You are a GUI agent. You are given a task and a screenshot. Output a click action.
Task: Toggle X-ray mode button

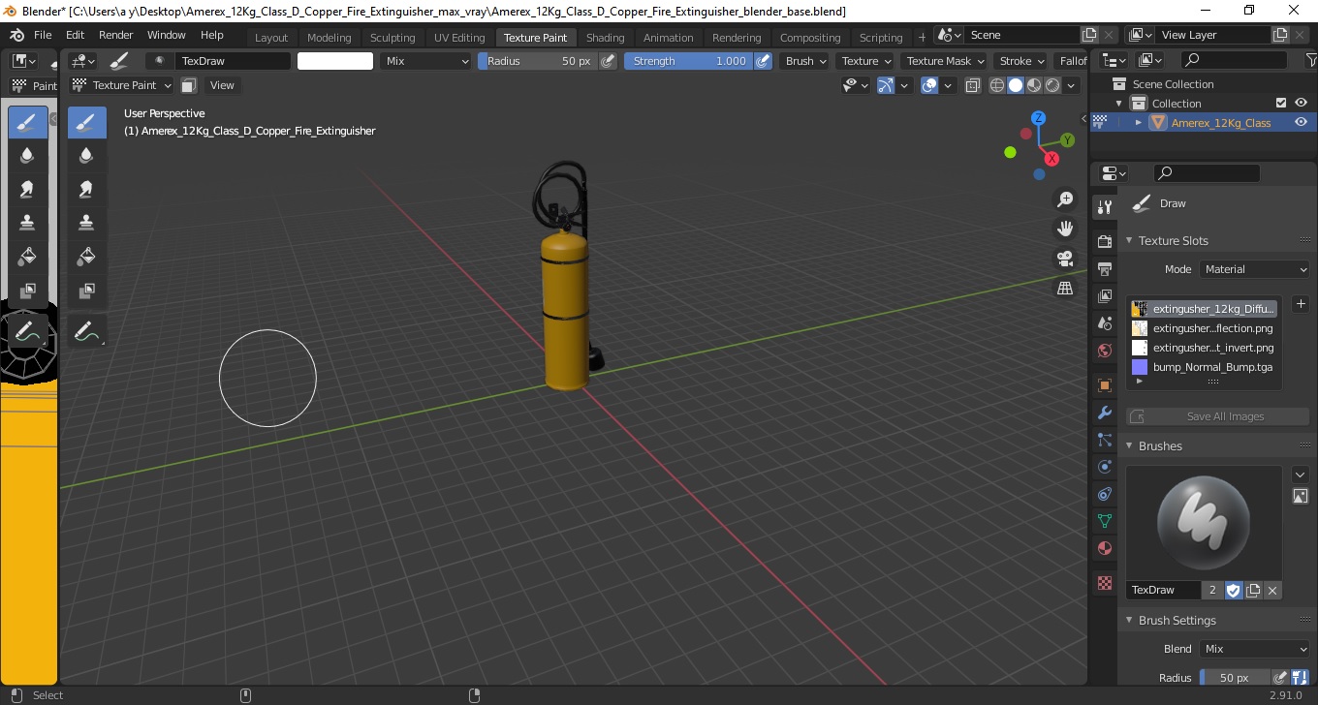[972, 85]
